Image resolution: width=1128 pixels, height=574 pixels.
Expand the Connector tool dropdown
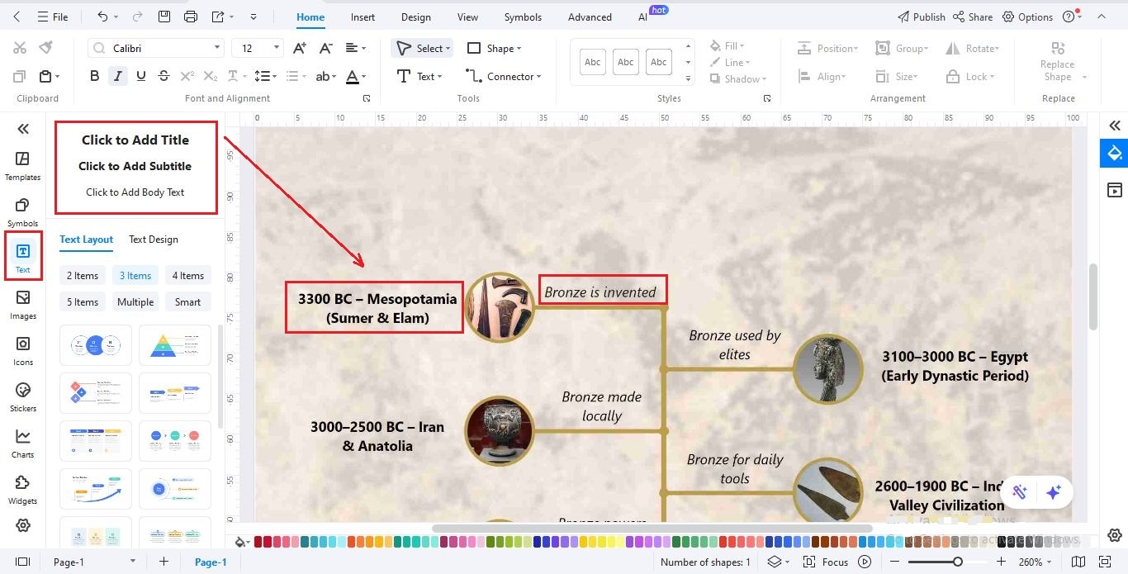point(539,77)
